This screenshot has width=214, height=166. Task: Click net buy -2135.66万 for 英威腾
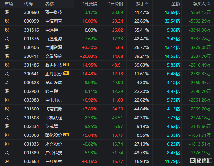click(200, 126)
